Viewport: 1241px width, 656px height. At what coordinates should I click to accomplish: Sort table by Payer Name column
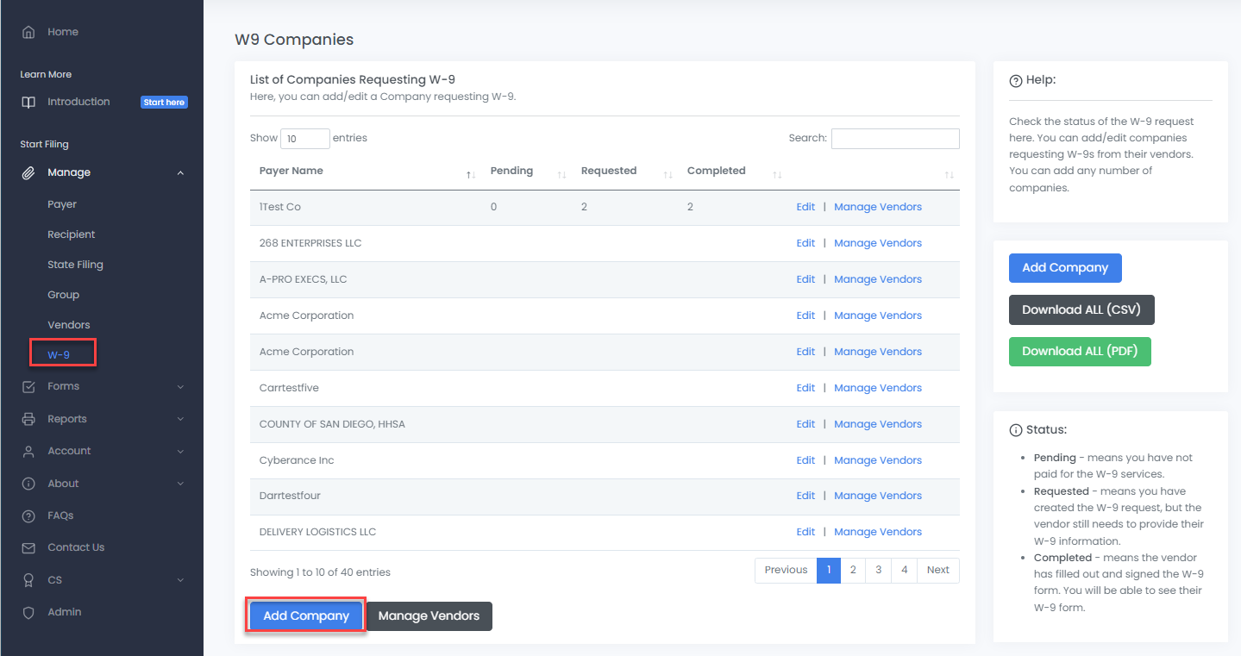(470, 175)
